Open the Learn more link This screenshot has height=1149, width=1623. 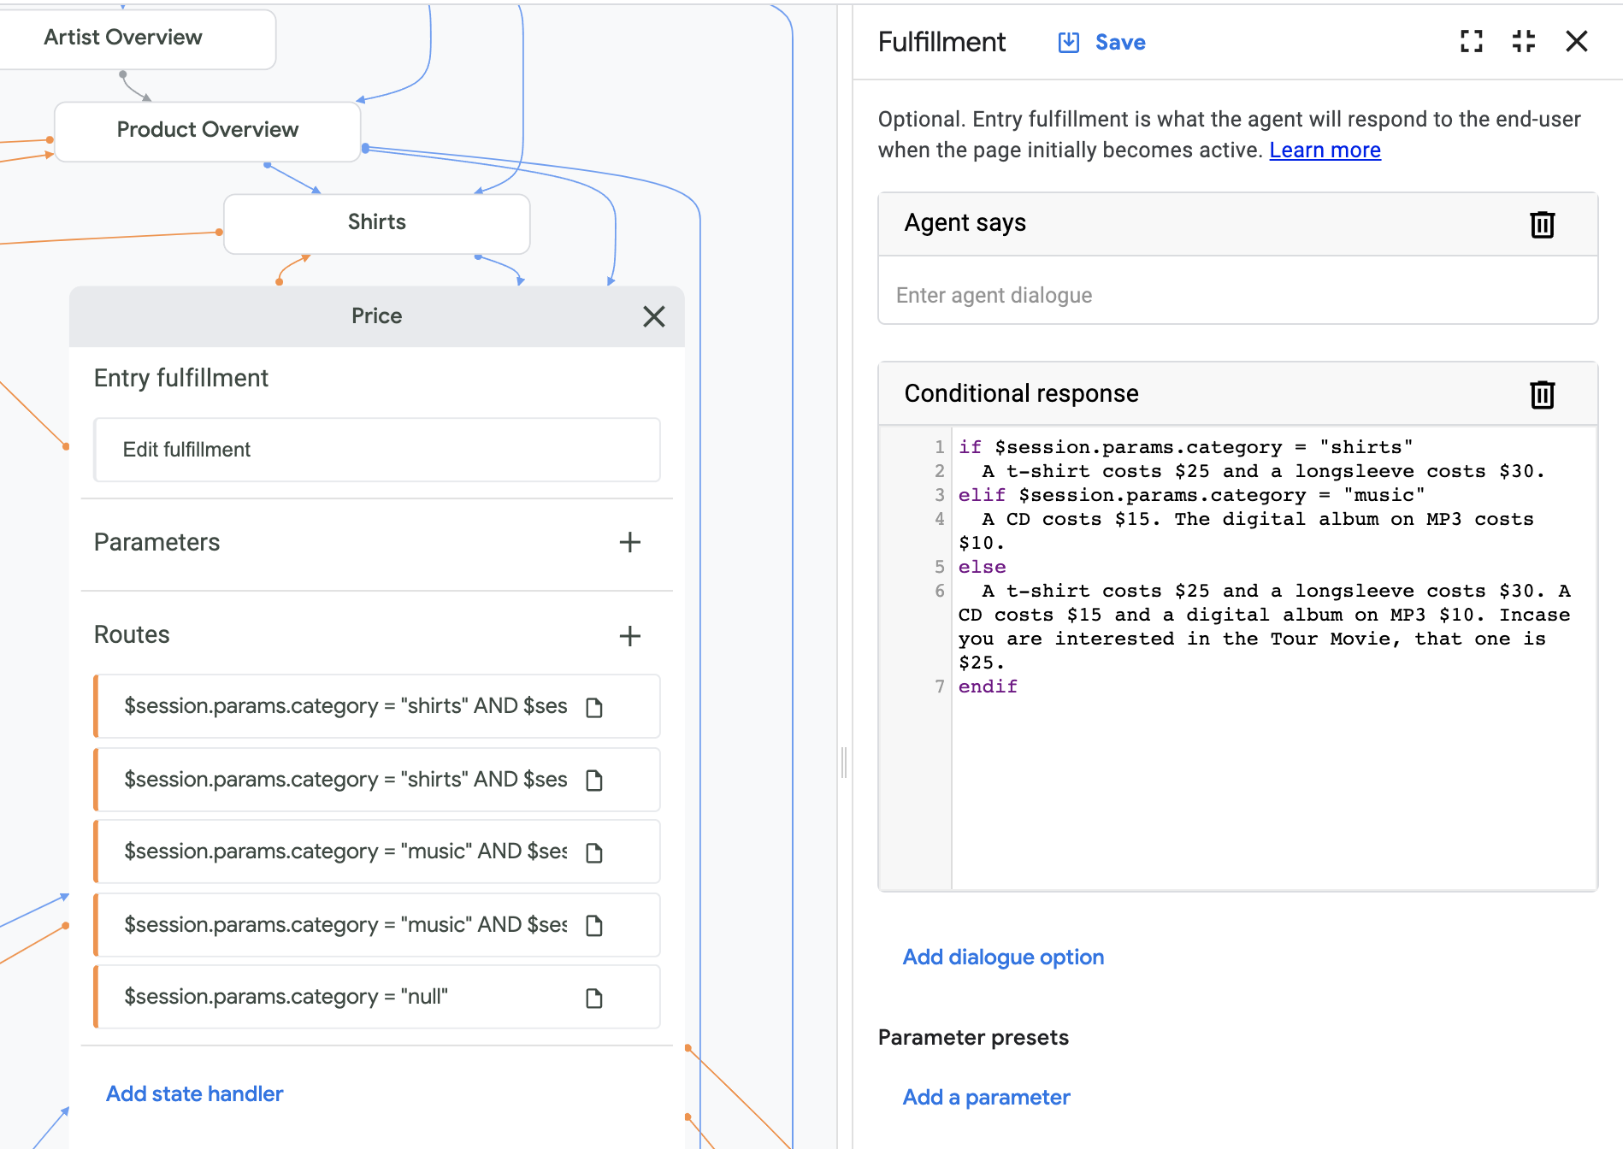tap(1325, 150)
